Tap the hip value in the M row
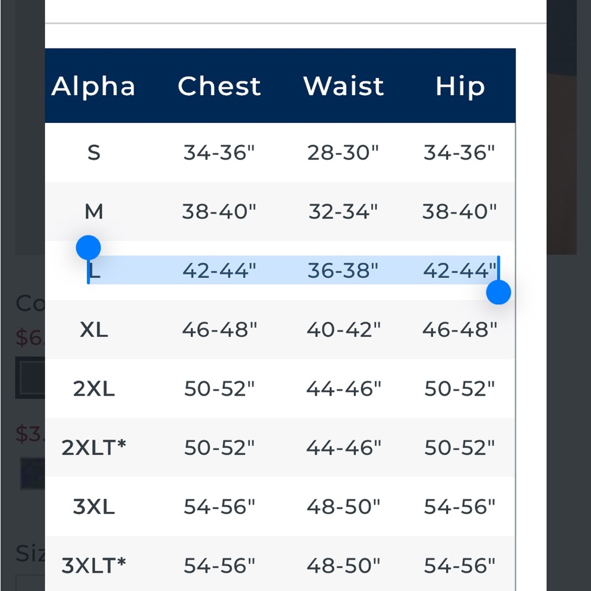Image resolution: width=591 pixels, height=591 pixels. 460,212
